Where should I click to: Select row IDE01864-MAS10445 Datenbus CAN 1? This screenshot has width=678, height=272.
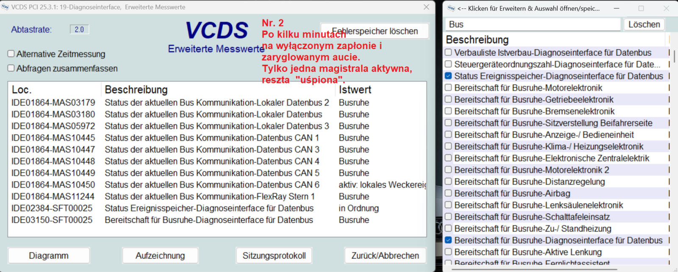tap(217, 138)
